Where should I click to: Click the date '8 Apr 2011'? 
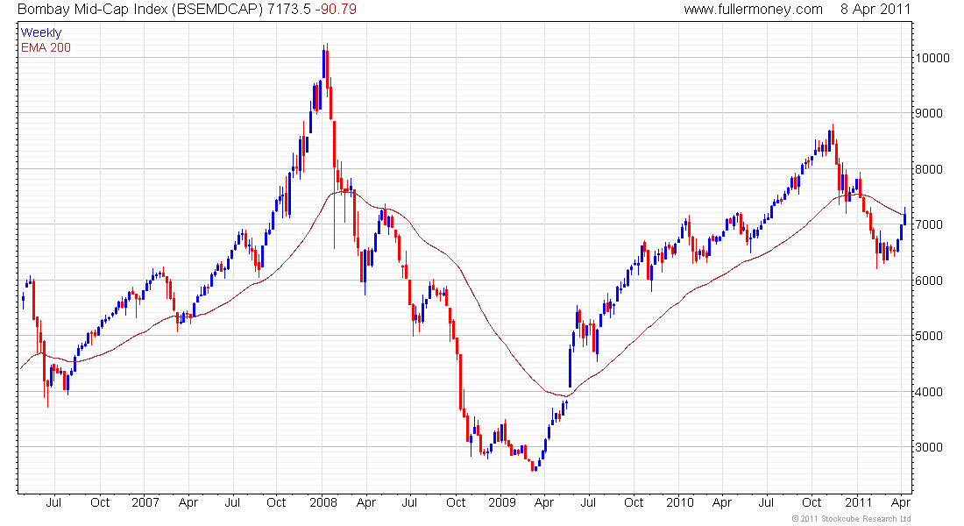click(875, 10)
